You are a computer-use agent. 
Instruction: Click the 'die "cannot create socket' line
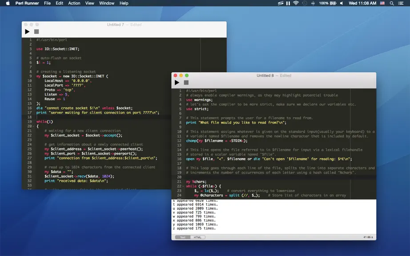coord(84,108)
